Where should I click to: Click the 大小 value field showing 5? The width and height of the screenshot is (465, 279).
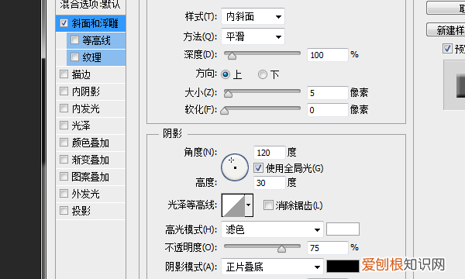(327, 93)
